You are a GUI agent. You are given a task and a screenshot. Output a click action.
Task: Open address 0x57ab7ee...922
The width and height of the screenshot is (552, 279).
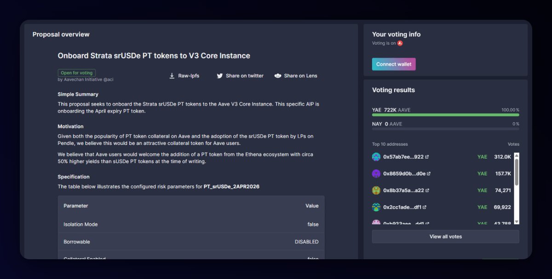click(x=403, y=157)
